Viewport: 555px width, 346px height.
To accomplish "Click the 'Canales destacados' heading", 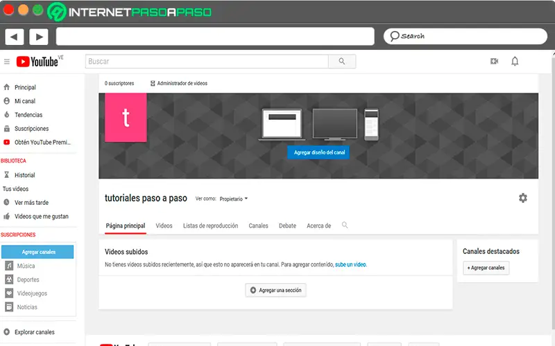I will [x=491, y=251].
